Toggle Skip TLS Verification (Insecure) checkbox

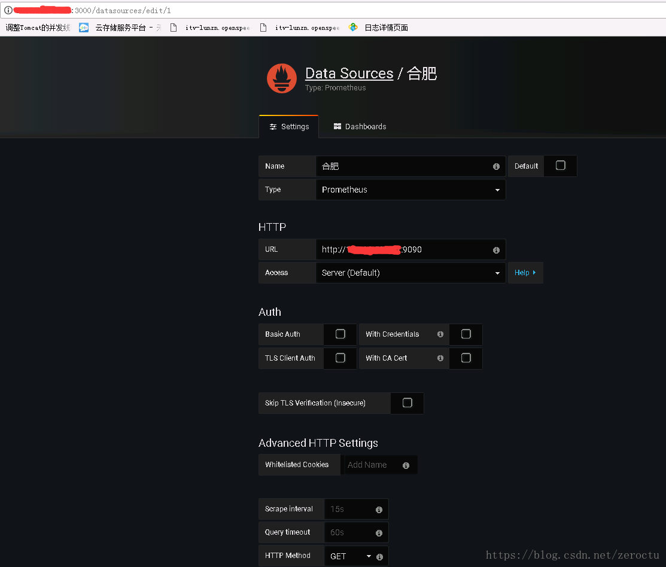pos(407,403)
